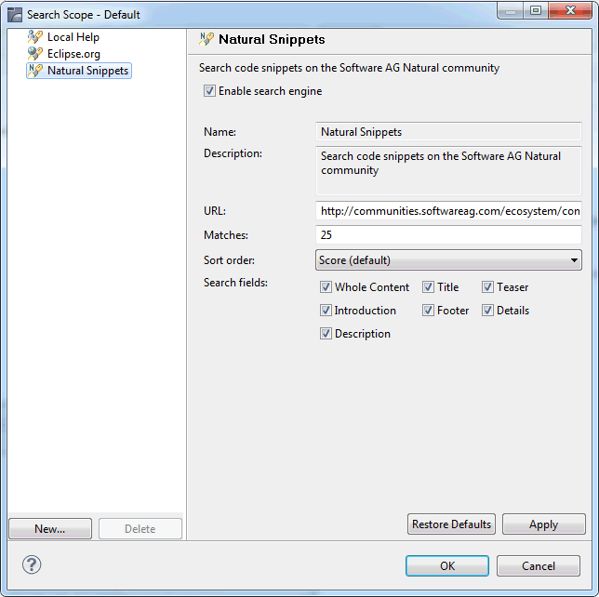Toggle the Footer checkbox

[429, 311]
